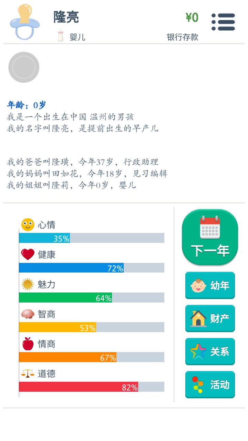Tap the balance scale 道德 icon
Viewport: 248px width, 441px height.
[28, 373]
